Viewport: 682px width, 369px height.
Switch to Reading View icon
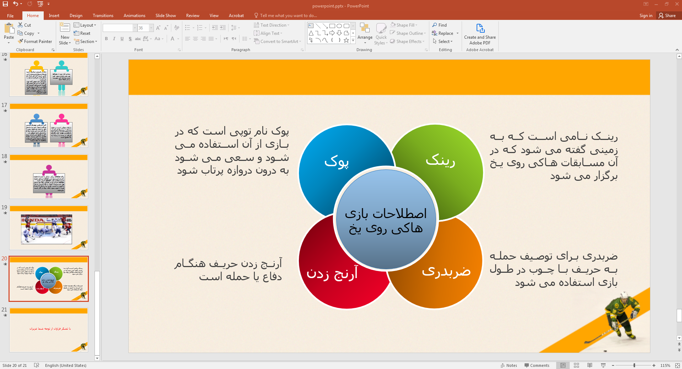tap(590, 365)
